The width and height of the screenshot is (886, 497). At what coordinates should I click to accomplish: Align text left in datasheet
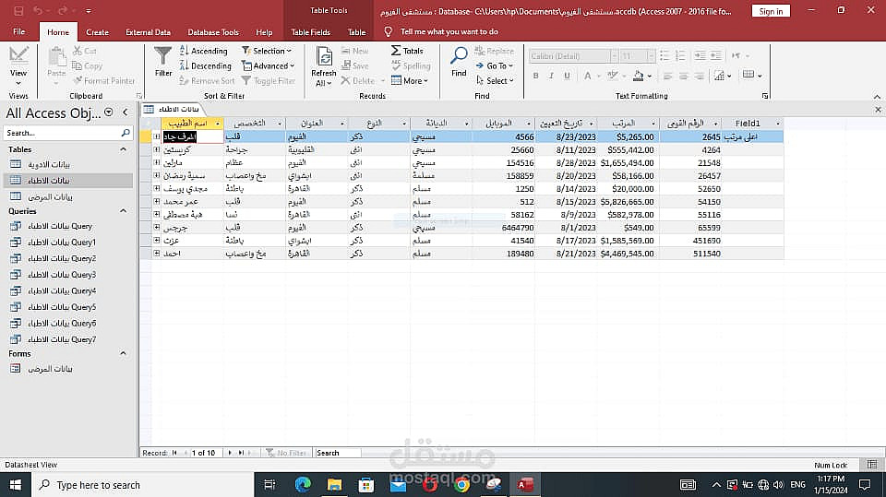pos(668,76)
